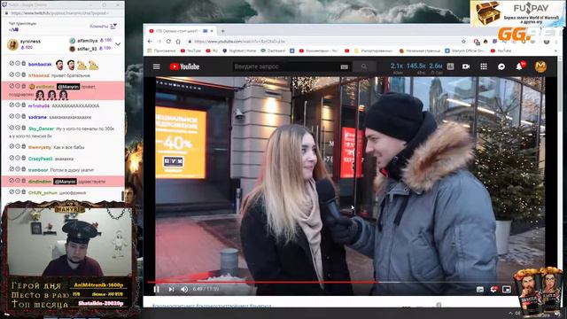The height and width of the screenshot is (319, 567).
Task: Ban user CHUN_ in chat
Action: pyautogui.click(x=12, y=191)
